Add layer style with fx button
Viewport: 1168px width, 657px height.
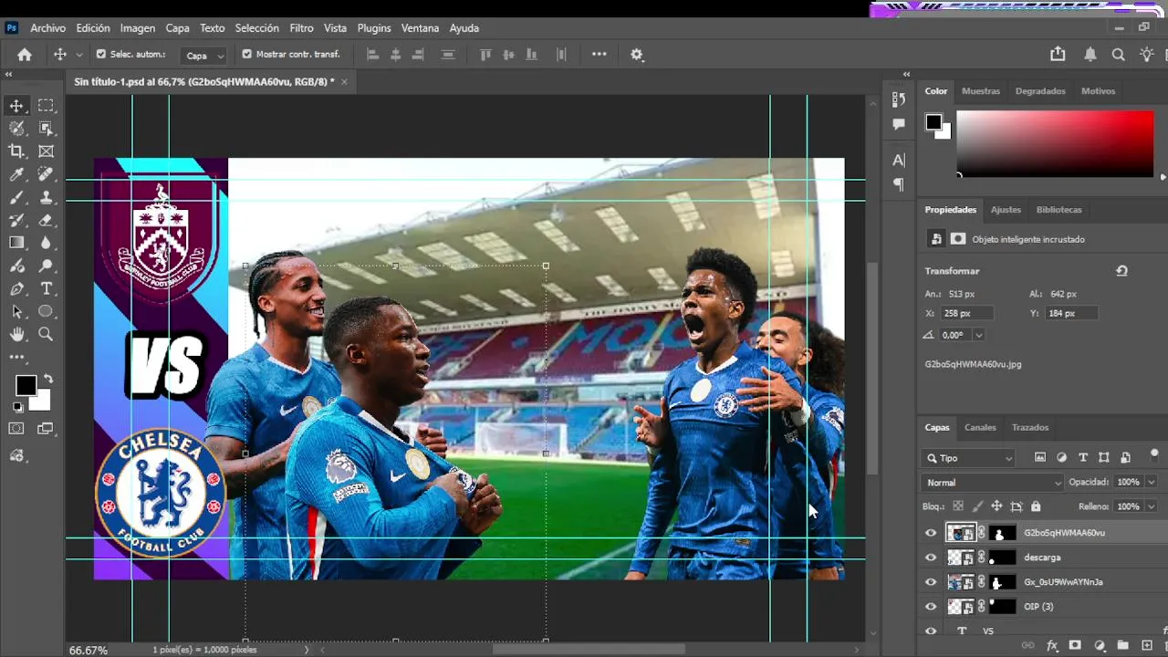point(1051,645)
